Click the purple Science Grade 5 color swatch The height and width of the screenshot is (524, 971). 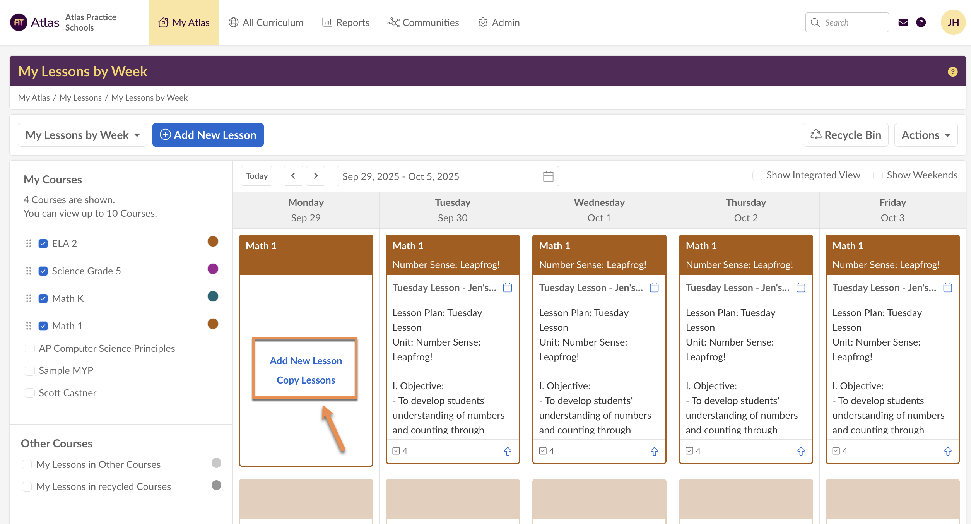coord(213,269)
